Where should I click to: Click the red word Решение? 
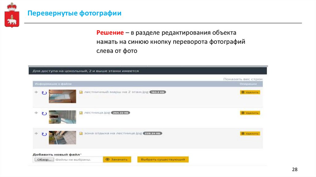[x=110, y=33]
